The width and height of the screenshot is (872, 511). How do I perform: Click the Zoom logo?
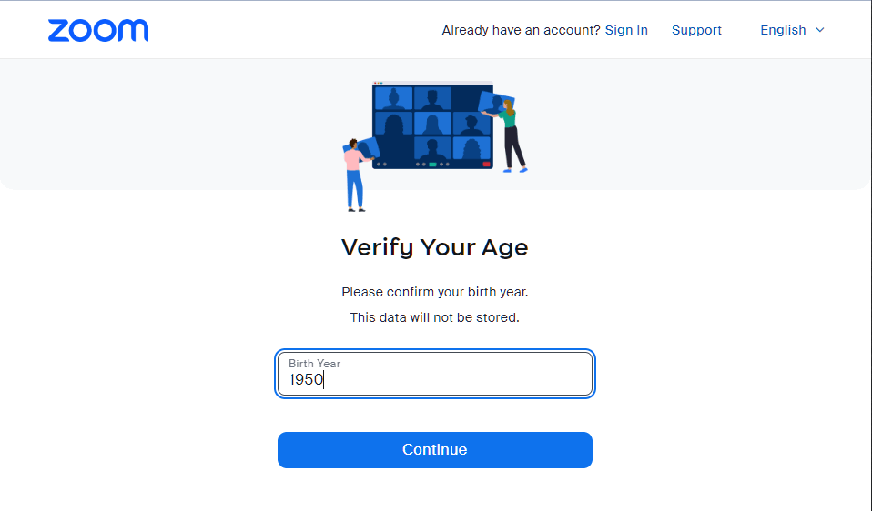98,30
